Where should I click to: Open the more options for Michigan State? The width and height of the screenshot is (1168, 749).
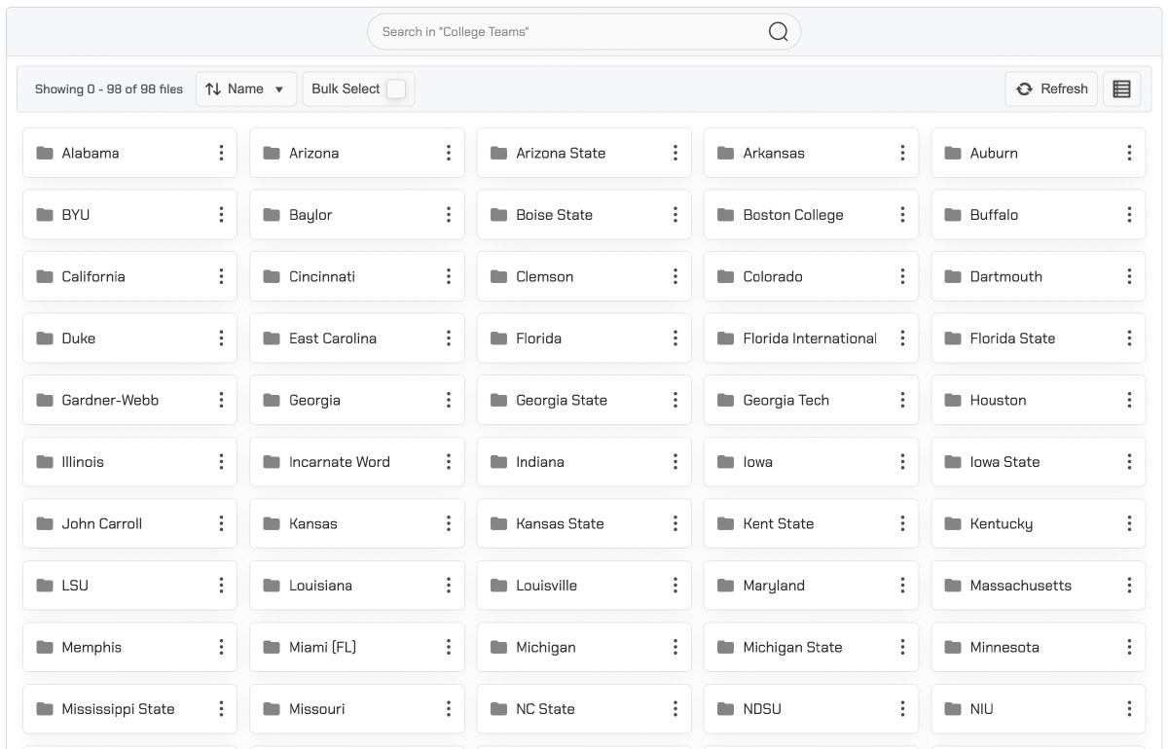pyautogui.click(x=902, y=647)
